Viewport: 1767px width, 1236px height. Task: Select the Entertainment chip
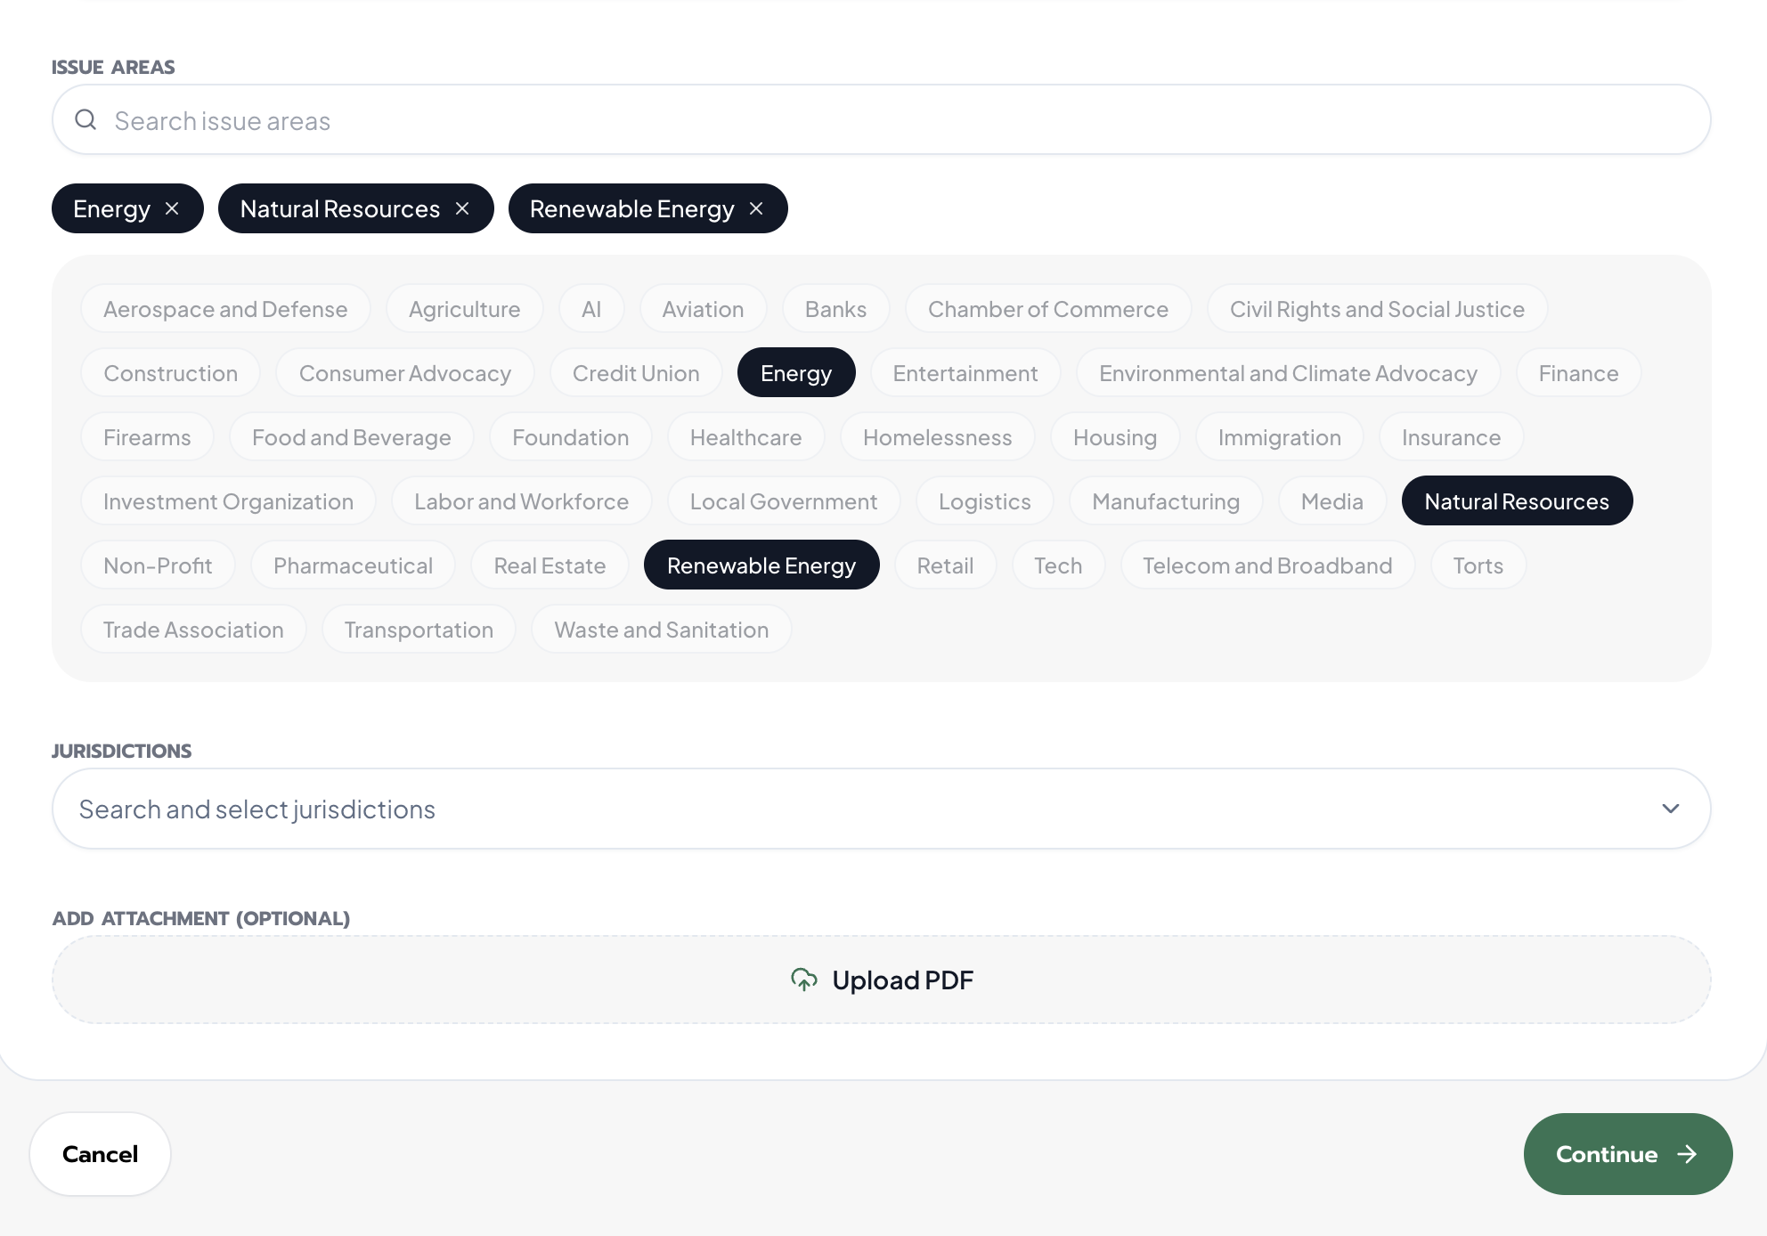coord(965,372)
